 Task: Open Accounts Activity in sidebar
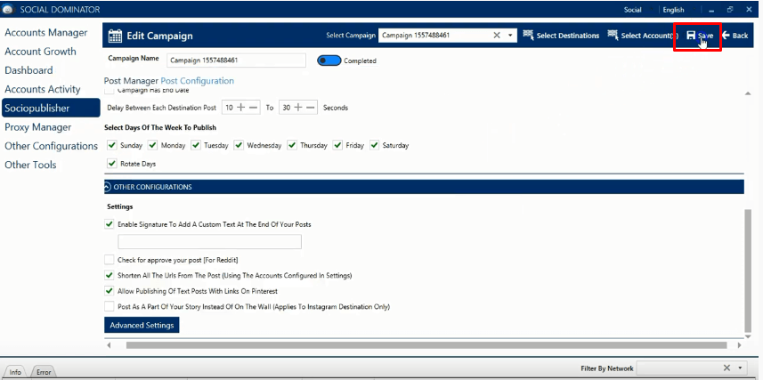click(43, 90)
